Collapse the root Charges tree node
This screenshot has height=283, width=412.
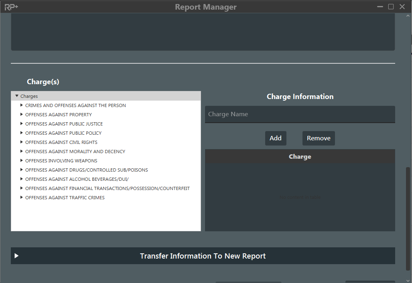(x=17, y=96)
